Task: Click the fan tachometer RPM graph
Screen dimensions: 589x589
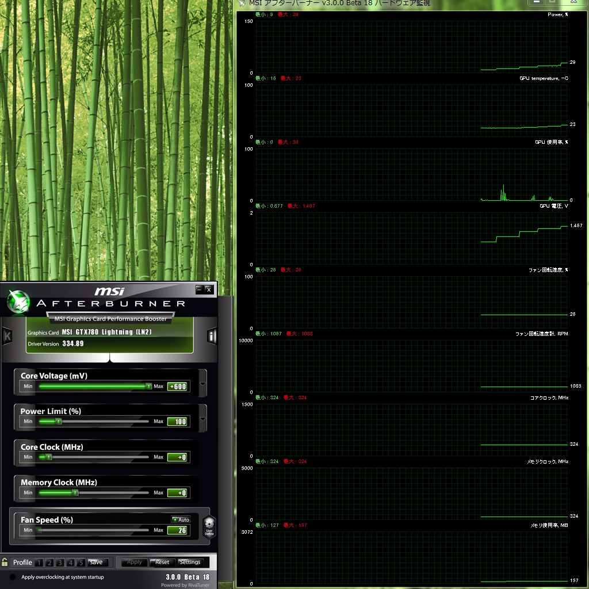Action: coord(411,366)
